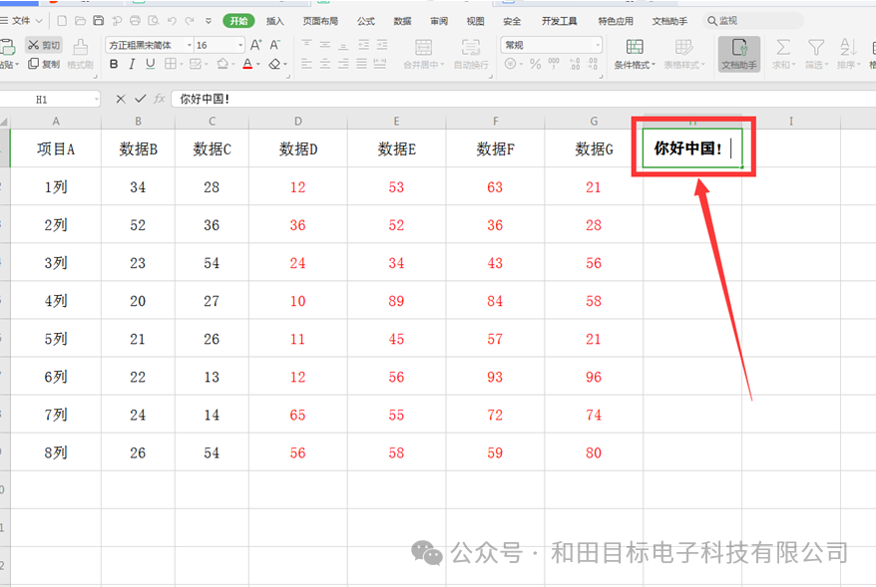Open the File (文件) menu
876x587 pixels.
pyautogui.click(x=22, y=21)
